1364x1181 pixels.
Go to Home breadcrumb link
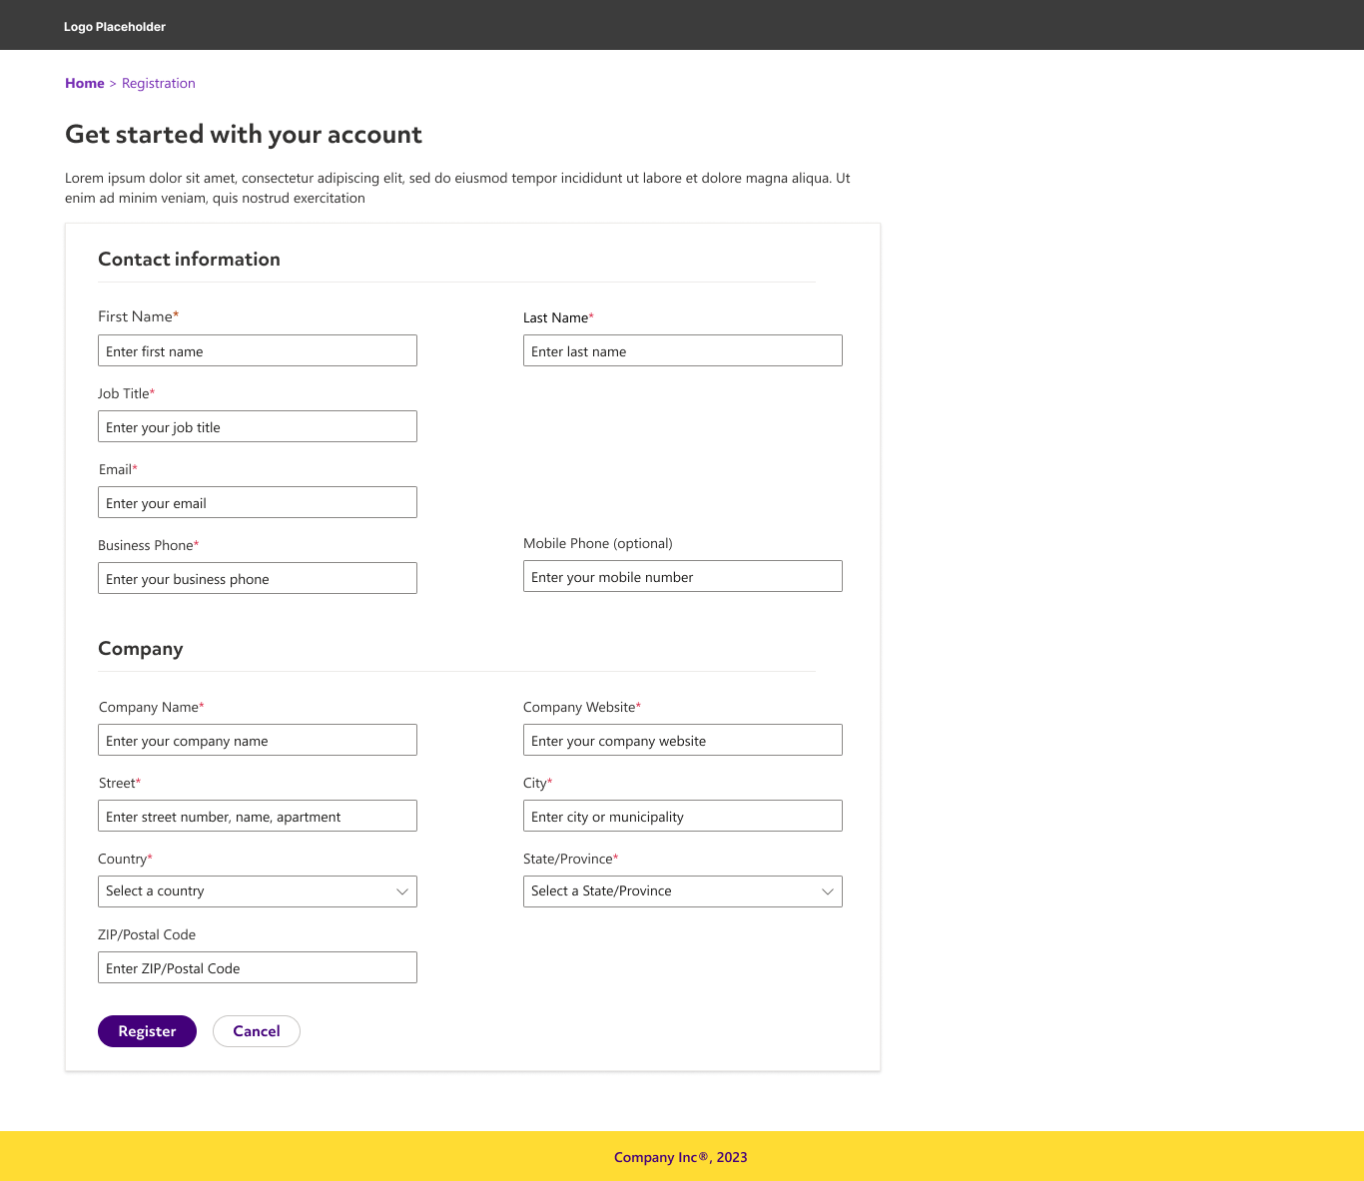85,83
